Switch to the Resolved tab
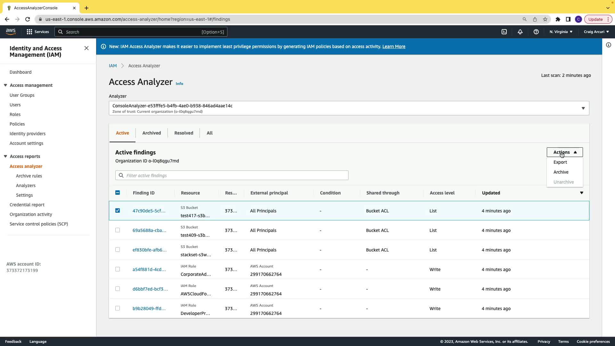 184,133
